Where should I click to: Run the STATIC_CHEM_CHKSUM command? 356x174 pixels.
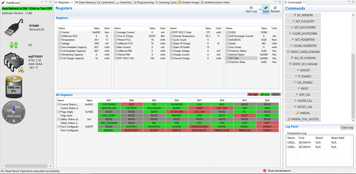pos(303,52)
